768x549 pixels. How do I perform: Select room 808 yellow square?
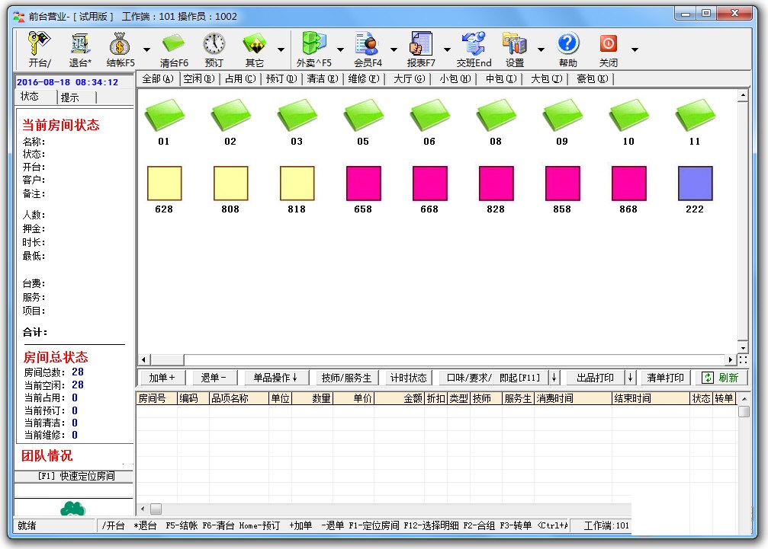[x=230, y=184]
